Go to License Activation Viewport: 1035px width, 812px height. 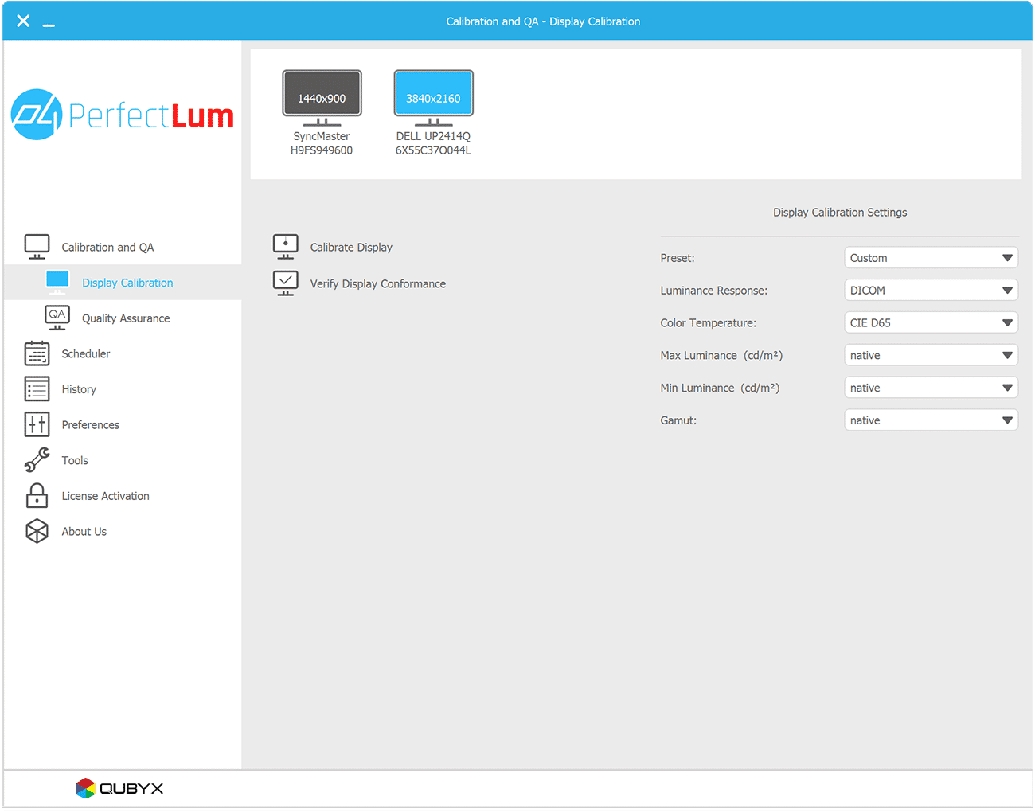click(106, 496)
